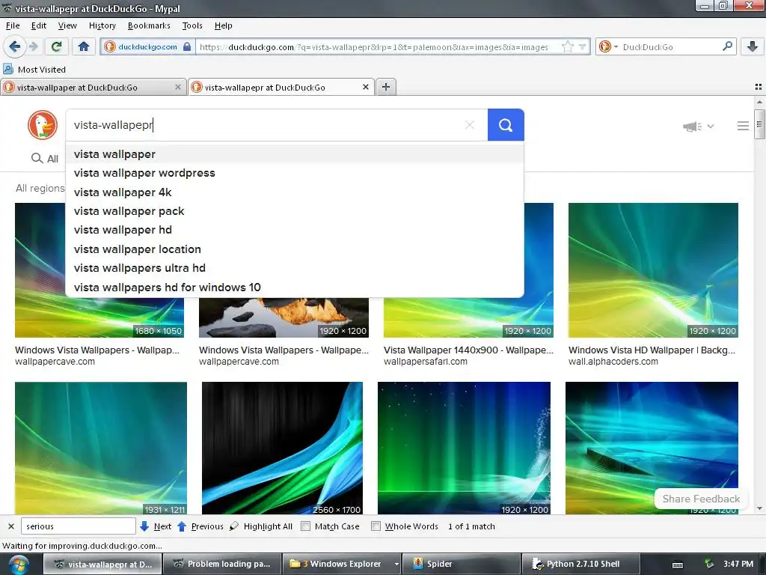
Task: Choose suggestion 'vista wallpaper wordpress'
Action: coord(295,173)
